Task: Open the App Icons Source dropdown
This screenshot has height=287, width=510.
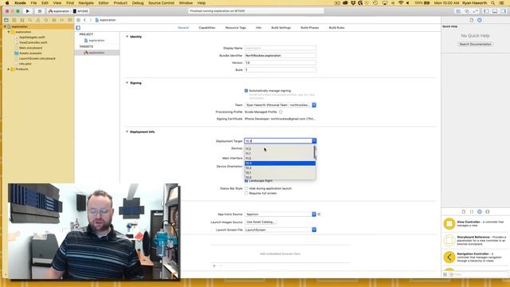Action: [x=280, y=214]
